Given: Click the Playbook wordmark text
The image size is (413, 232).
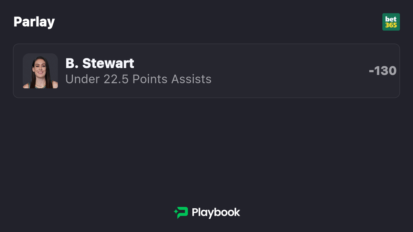Looking at the screenshot, I should tap(216, 212).
